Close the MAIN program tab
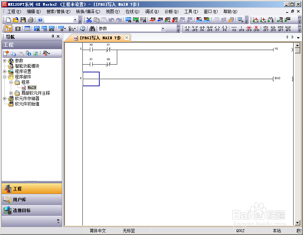Viewport: 303px width, 235px height. tap(127, 38)
